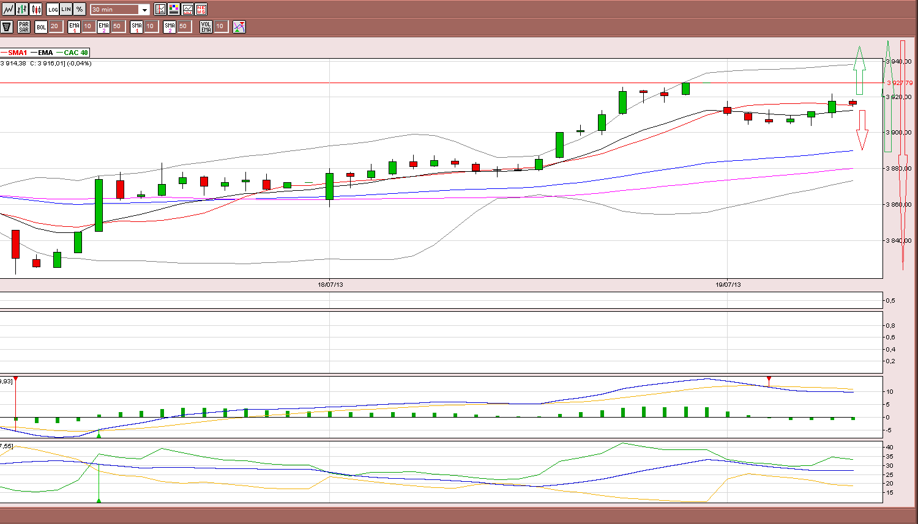Toggle the BOL Bollinger bands indicator
Screen dimensions: 918x524
click(x=41, y=26)
